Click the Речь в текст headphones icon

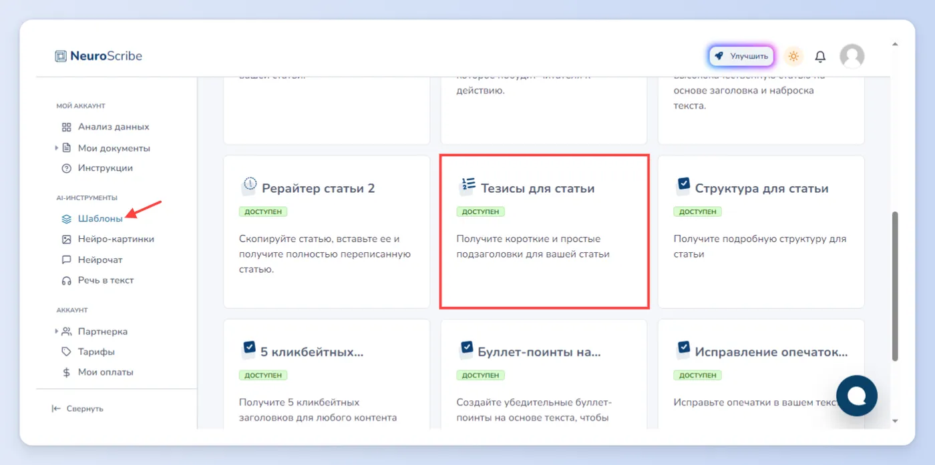click(x=66, y=280)
